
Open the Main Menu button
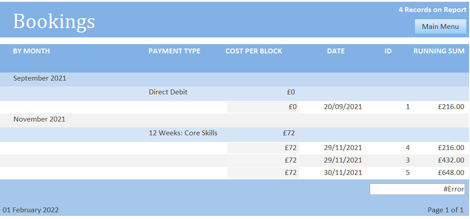tap(440, 27)
